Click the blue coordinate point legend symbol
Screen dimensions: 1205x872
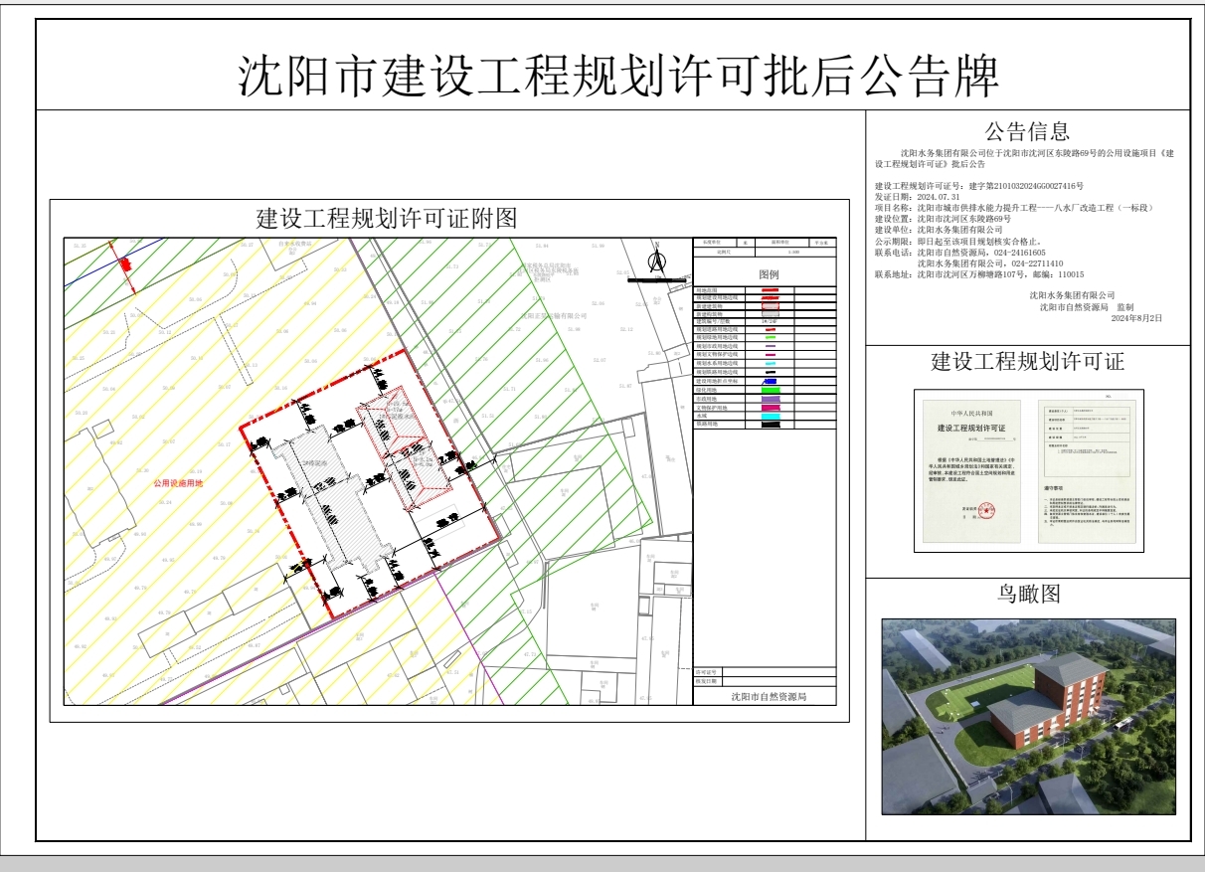[x=771, y=382]
